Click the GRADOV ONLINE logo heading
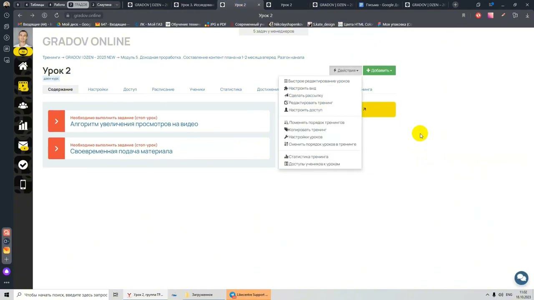This screenshot has width=534, height=300. tap(86, 41)
